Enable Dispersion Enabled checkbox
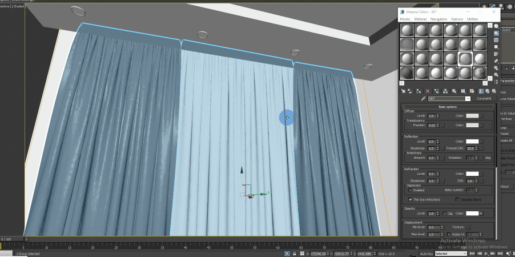 point(410,190)
